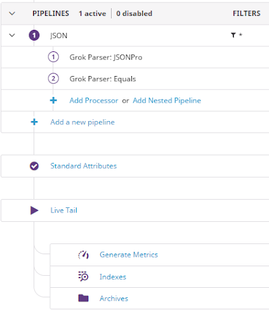Select step 1 circle for JSONPro parser
Image resolution: width=269 pixels, height=310 pixels.
[53, 57]
